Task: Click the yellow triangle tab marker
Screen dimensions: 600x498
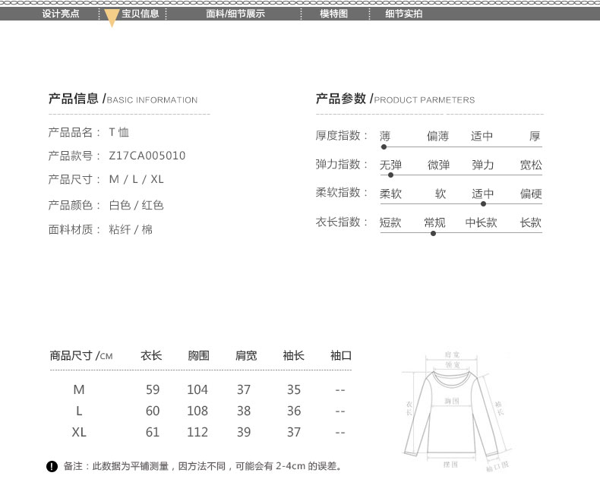Action: [x=112, y=19]
